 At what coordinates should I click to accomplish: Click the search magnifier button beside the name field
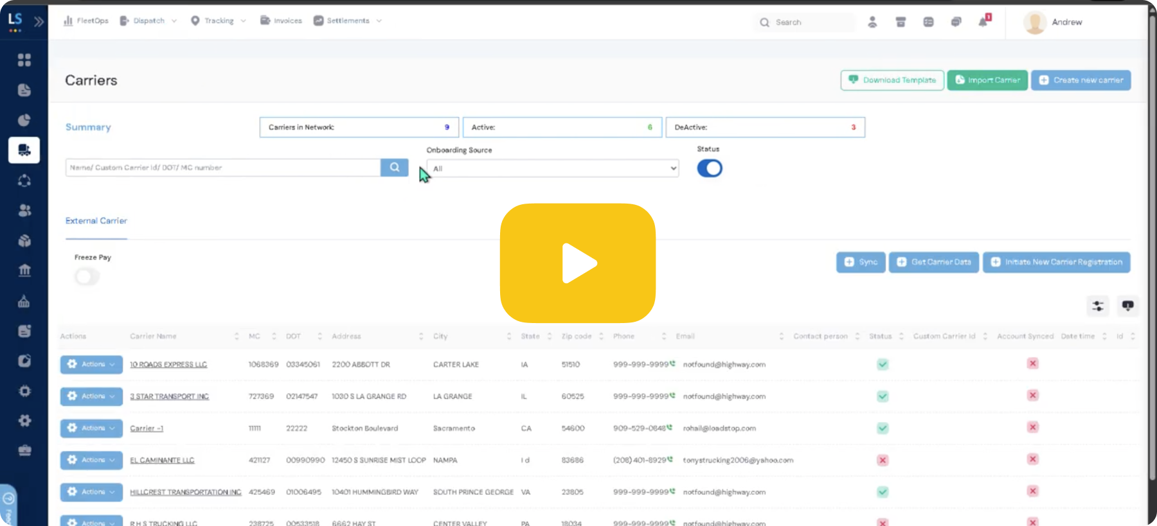(x=395, y=168)
